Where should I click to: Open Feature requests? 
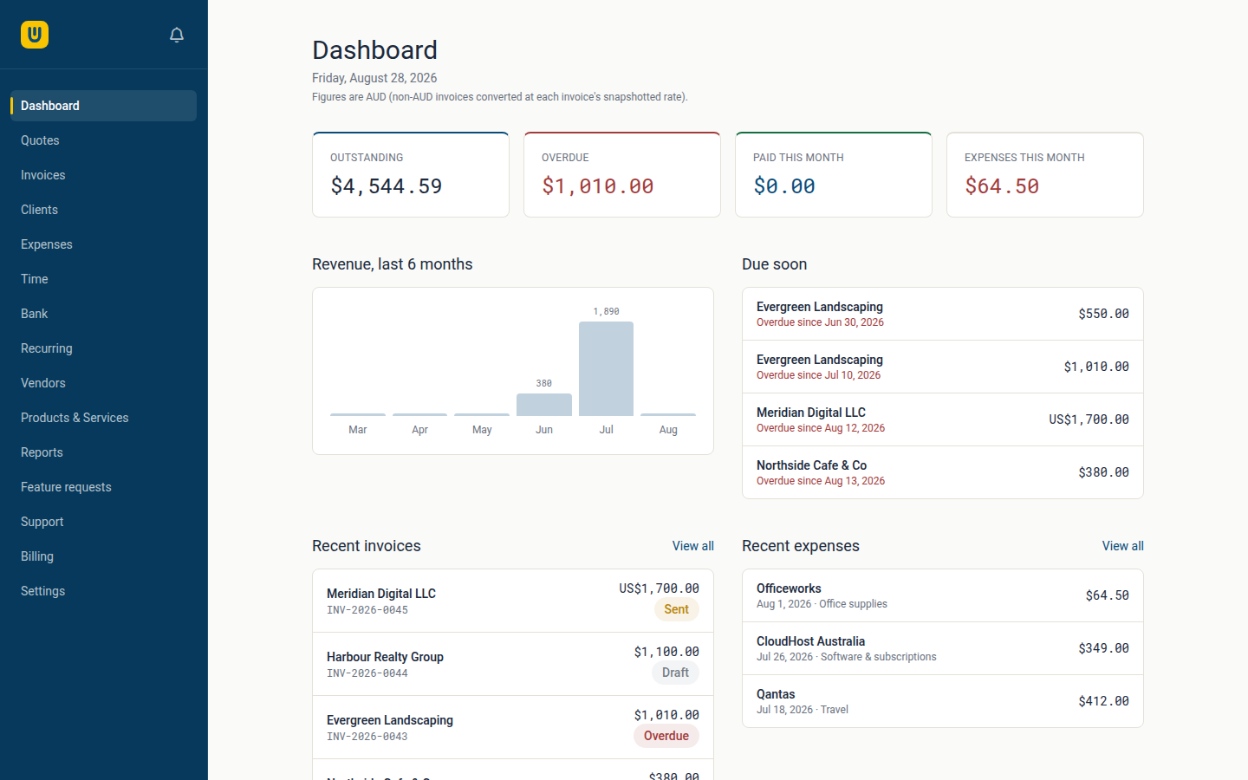[x=103, y=487]
